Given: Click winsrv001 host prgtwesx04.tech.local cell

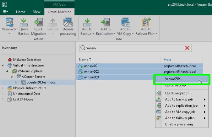Looking at the screenshot, I should 180,66.
